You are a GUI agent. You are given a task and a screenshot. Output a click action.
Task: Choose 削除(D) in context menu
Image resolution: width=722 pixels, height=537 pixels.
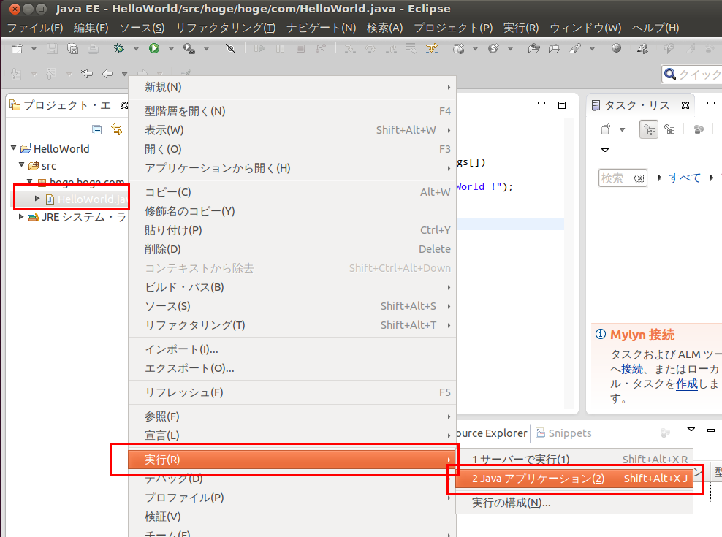(x=292, y=249)
